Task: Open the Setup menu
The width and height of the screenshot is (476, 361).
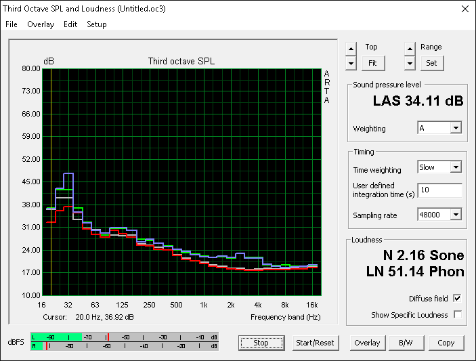Action: pos(97,24)
